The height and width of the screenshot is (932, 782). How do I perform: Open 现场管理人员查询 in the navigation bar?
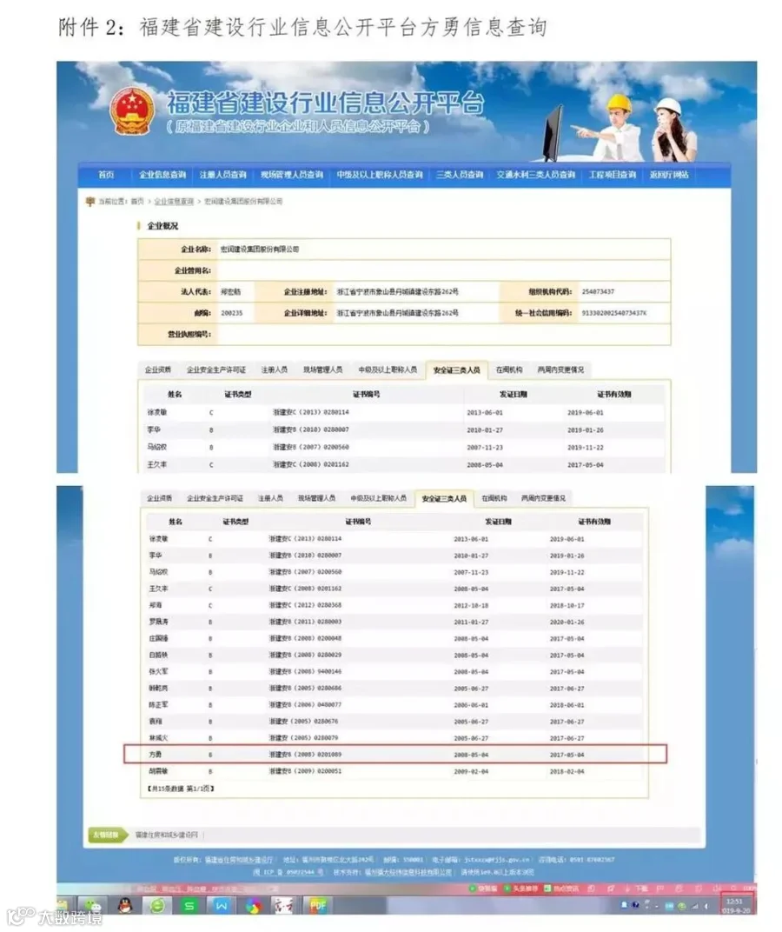(x=292, y=175)
